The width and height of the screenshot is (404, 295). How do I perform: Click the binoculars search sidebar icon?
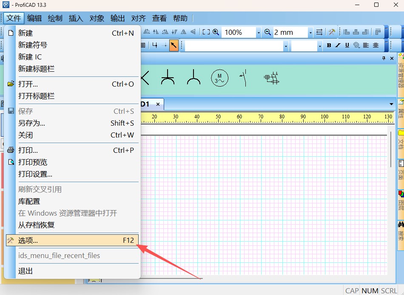(x=401, y=225)
